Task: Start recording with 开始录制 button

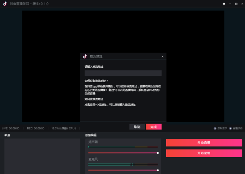Action: (x=204, y=153)
